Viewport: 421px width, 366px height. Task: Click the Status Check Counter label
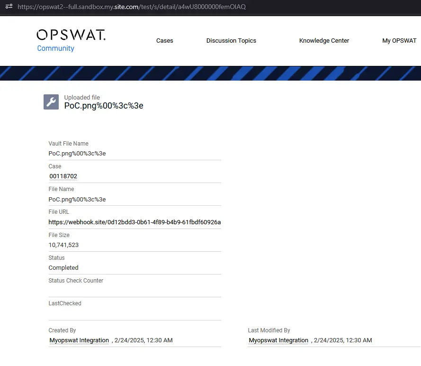(76, 281)
